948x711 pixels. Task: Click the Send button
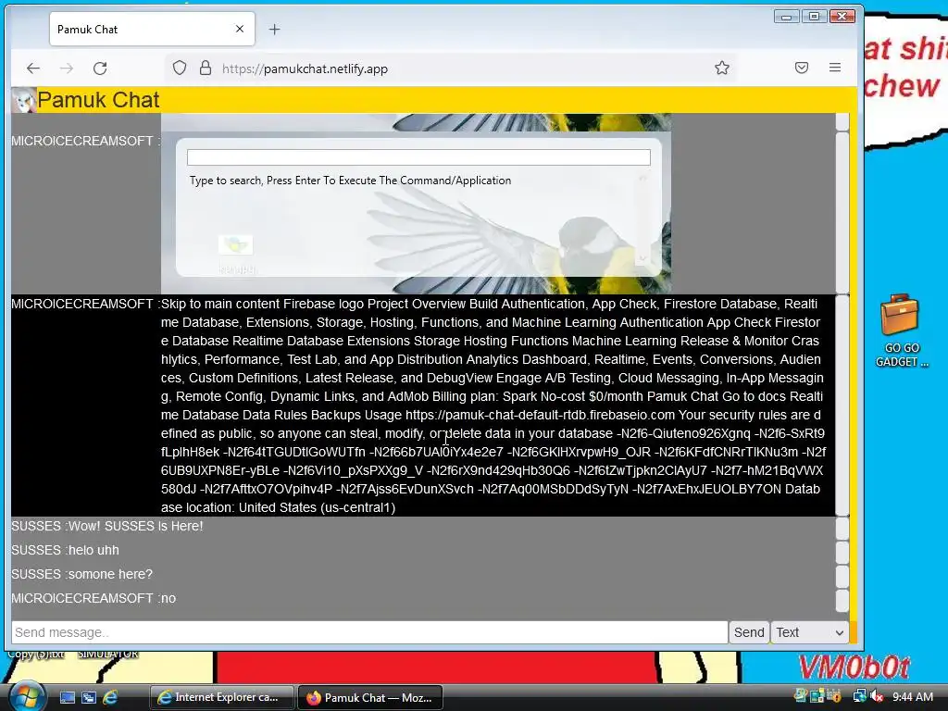[x=749, y=632]
